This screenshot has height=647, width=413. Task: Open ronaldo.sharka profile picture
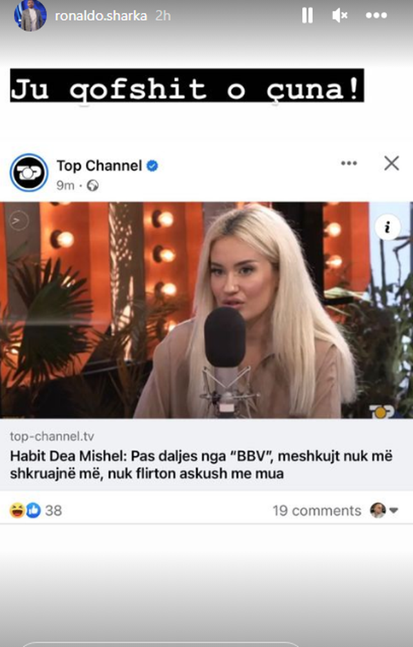click(x=30, y=15)
